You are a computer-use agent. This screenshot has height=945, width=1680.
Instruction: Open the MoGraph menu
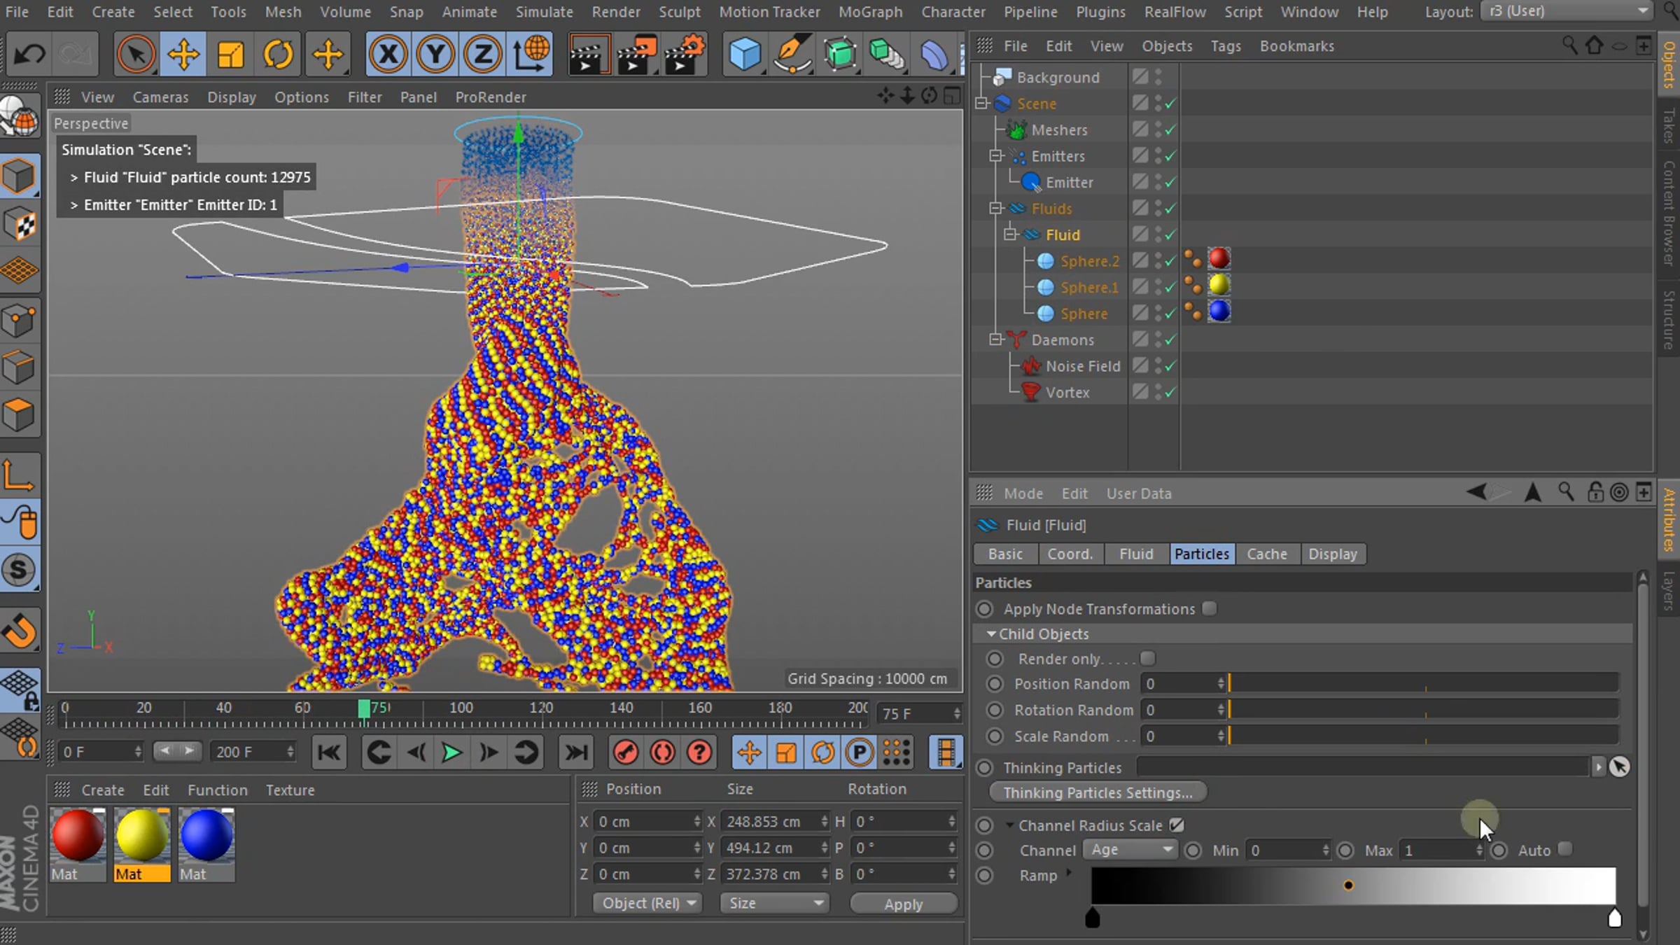point(870,12)
